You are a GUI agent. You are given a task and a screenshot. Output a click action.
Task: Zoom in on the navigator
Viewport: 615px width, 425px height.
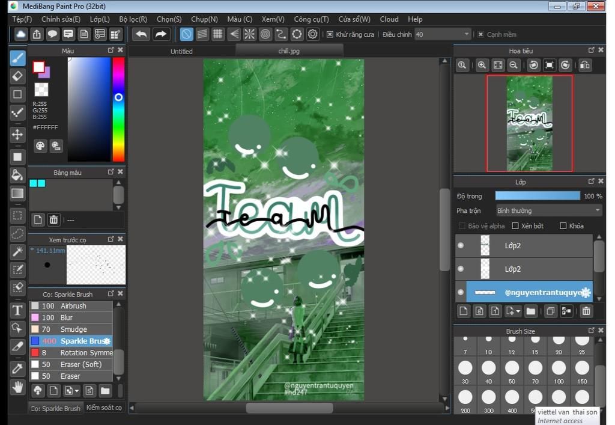482,66
